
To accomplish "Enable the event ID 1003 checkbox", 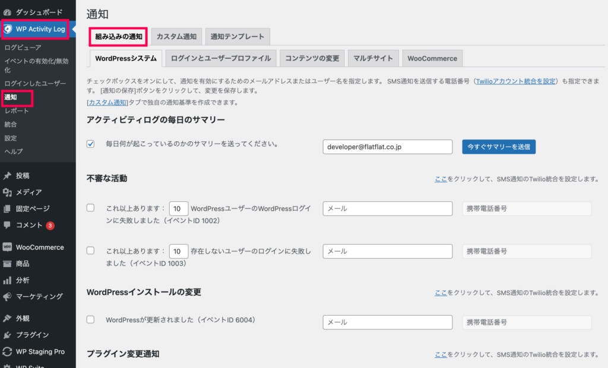I will point(90,250).
